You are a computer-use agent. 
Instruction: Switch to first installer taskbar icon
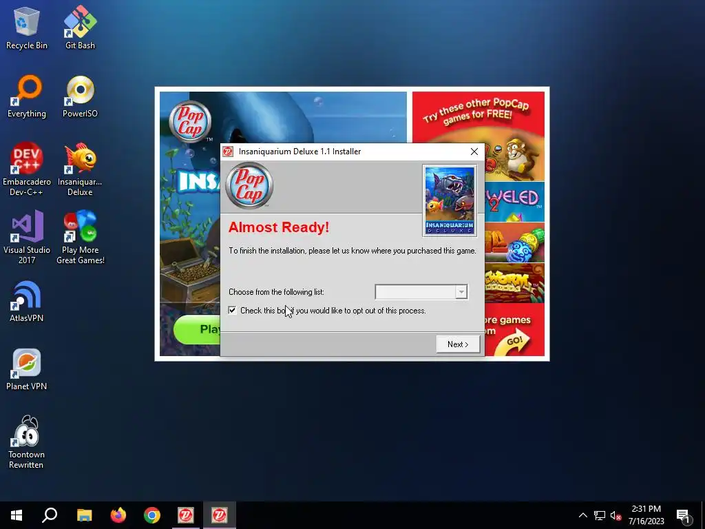tap(186, 515)
